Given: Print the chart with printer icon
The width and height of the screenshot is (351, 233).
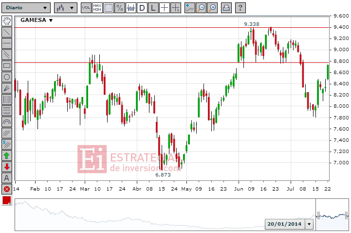Looking at the screenshot, I should 226,8.
